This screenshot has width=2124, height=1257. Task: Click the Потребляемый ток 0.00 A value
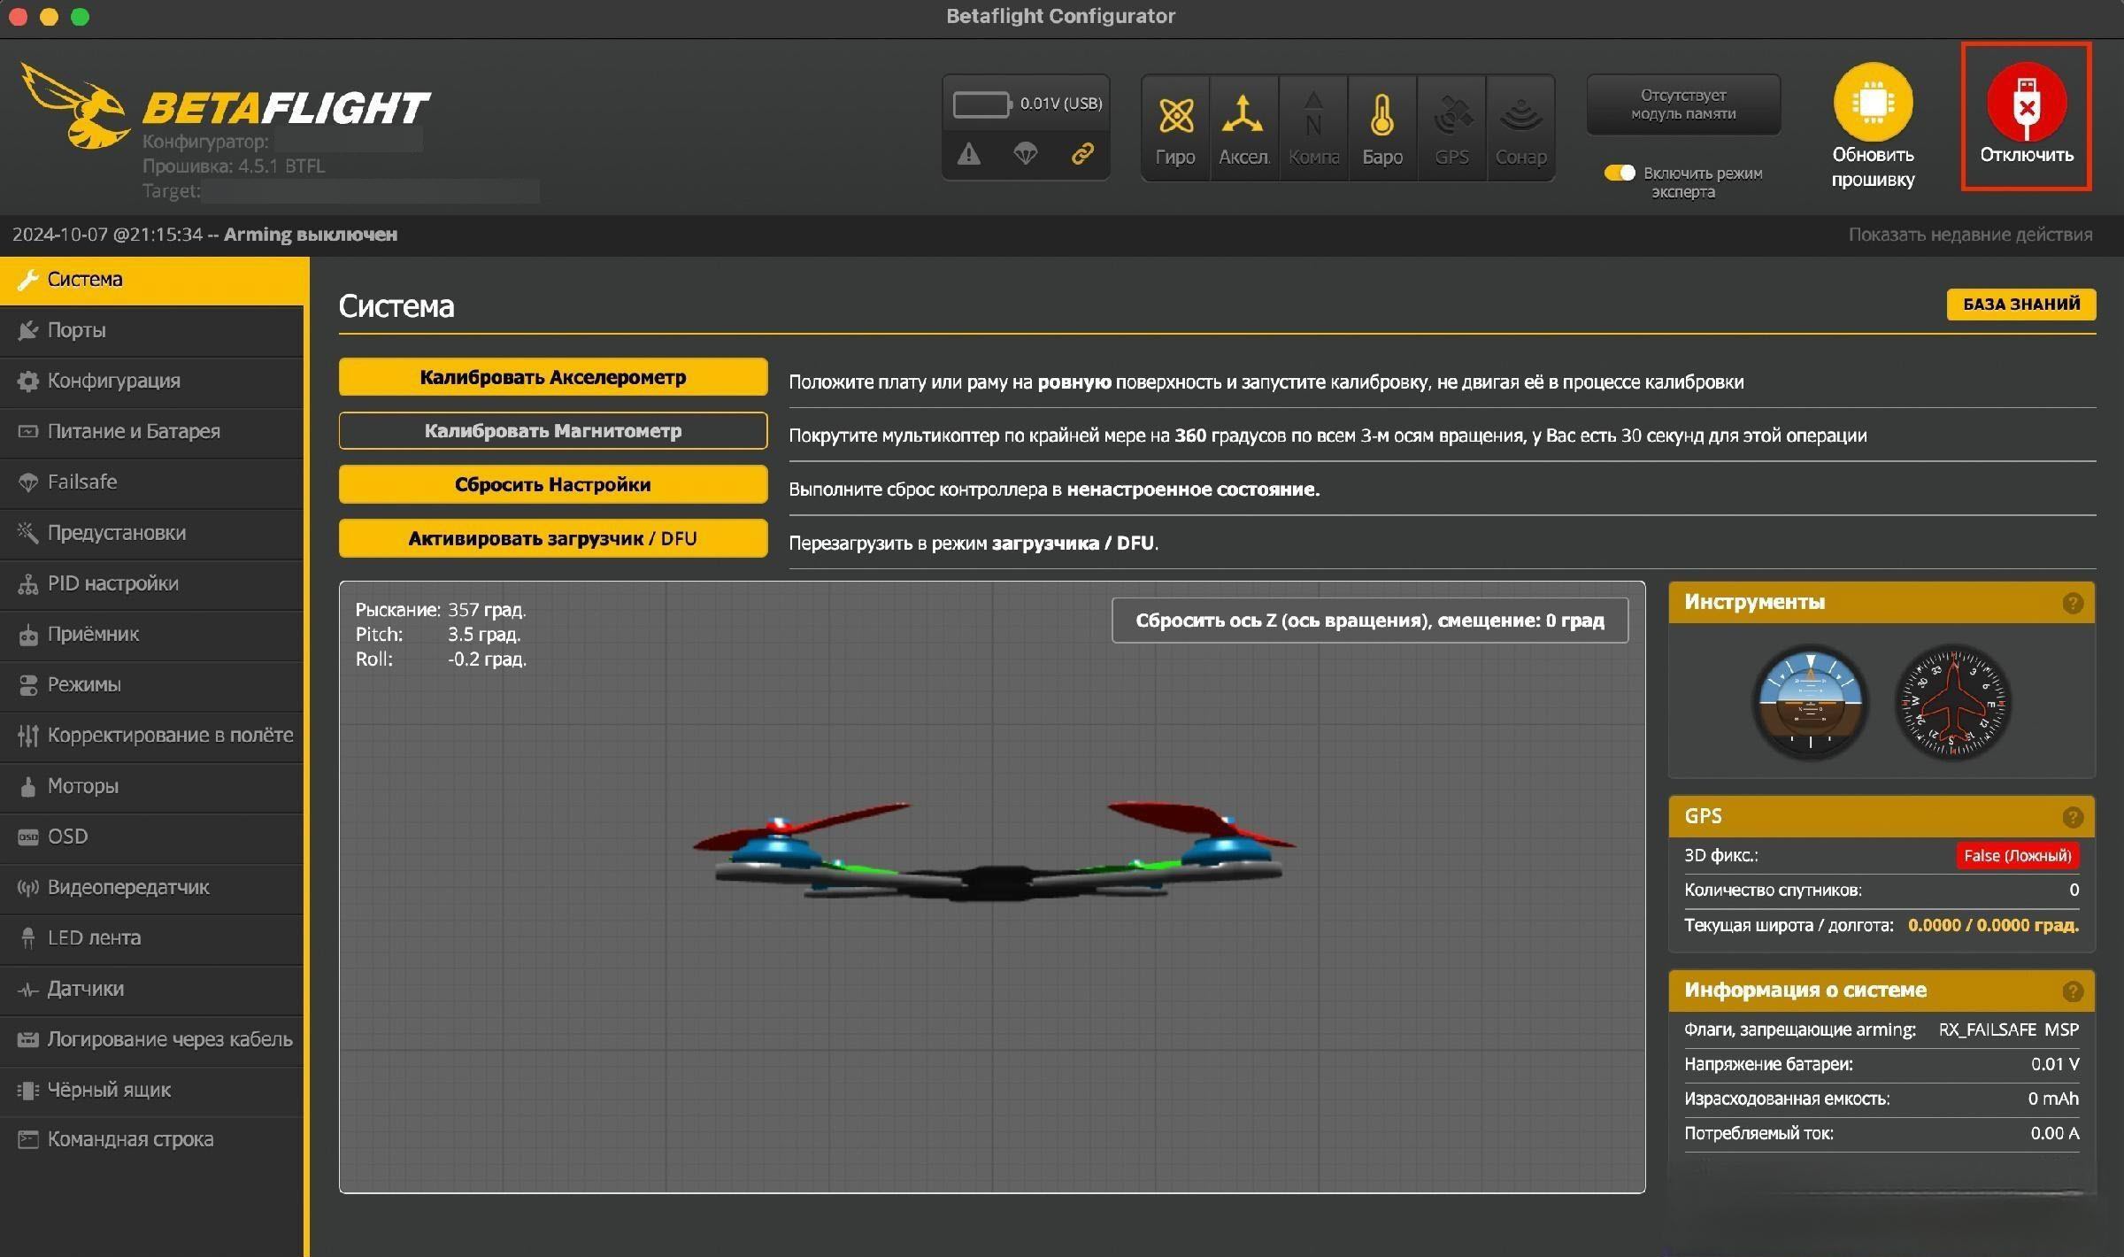point(2054,1133)
